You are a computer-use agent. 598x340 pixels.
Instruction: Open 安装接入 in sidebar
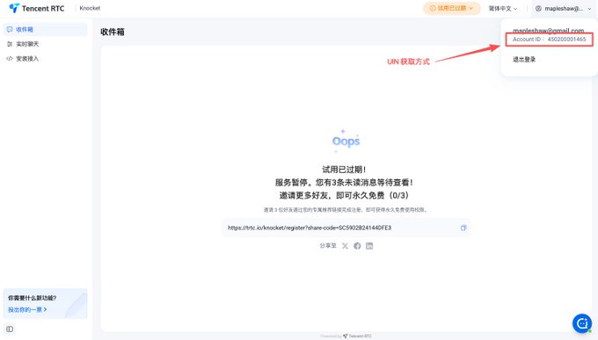pos(45,58)
